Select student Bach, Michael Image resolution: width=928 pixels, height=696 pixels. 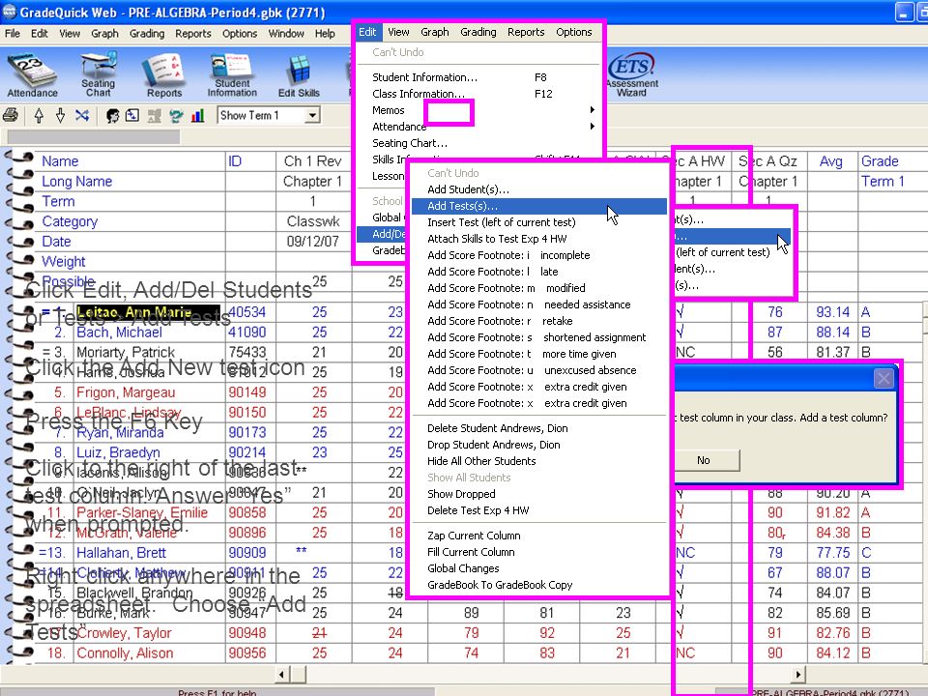(119, 332)
